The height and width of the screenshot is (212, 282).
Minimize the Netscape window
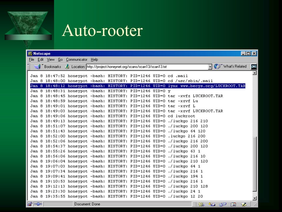pos(243,54)
